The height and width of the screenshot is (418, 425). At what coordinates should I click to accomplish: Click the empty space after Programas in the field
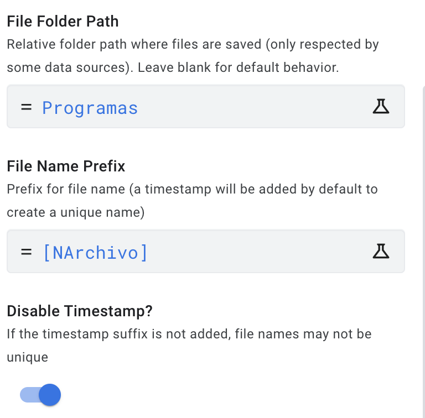pyautogui.click(x=252, y=107)
